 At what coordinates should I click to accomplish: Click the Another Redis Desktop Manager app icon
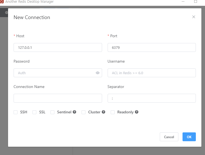point(2,2)
